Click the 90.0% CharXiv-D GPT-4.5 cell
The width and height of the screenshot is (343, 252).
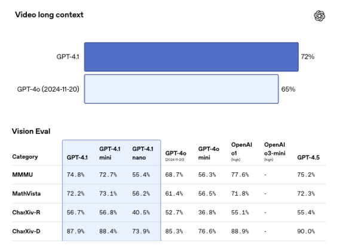pyautogui.click(x=306, y=231)
